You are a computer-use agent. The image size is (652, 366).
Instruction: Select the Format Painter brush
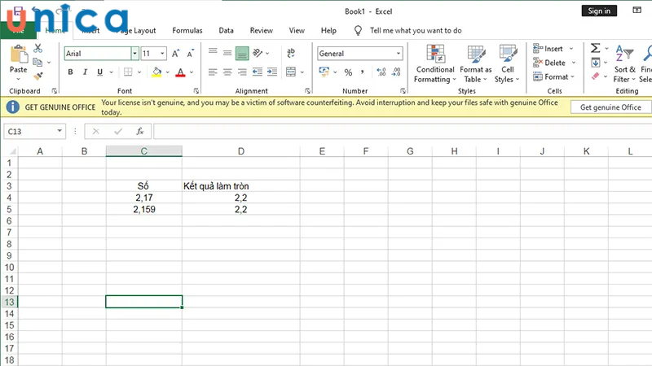[x=37, y=75]
